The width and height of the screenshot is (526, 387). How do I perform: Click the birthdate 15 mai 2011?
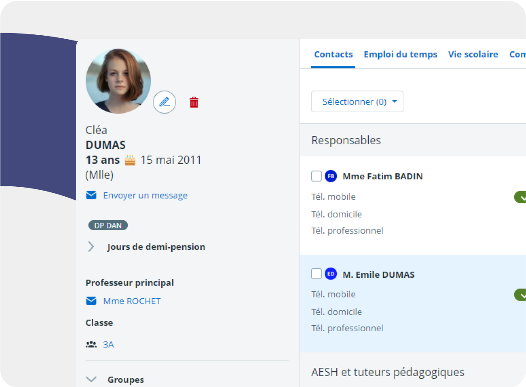tap(171, 160)
